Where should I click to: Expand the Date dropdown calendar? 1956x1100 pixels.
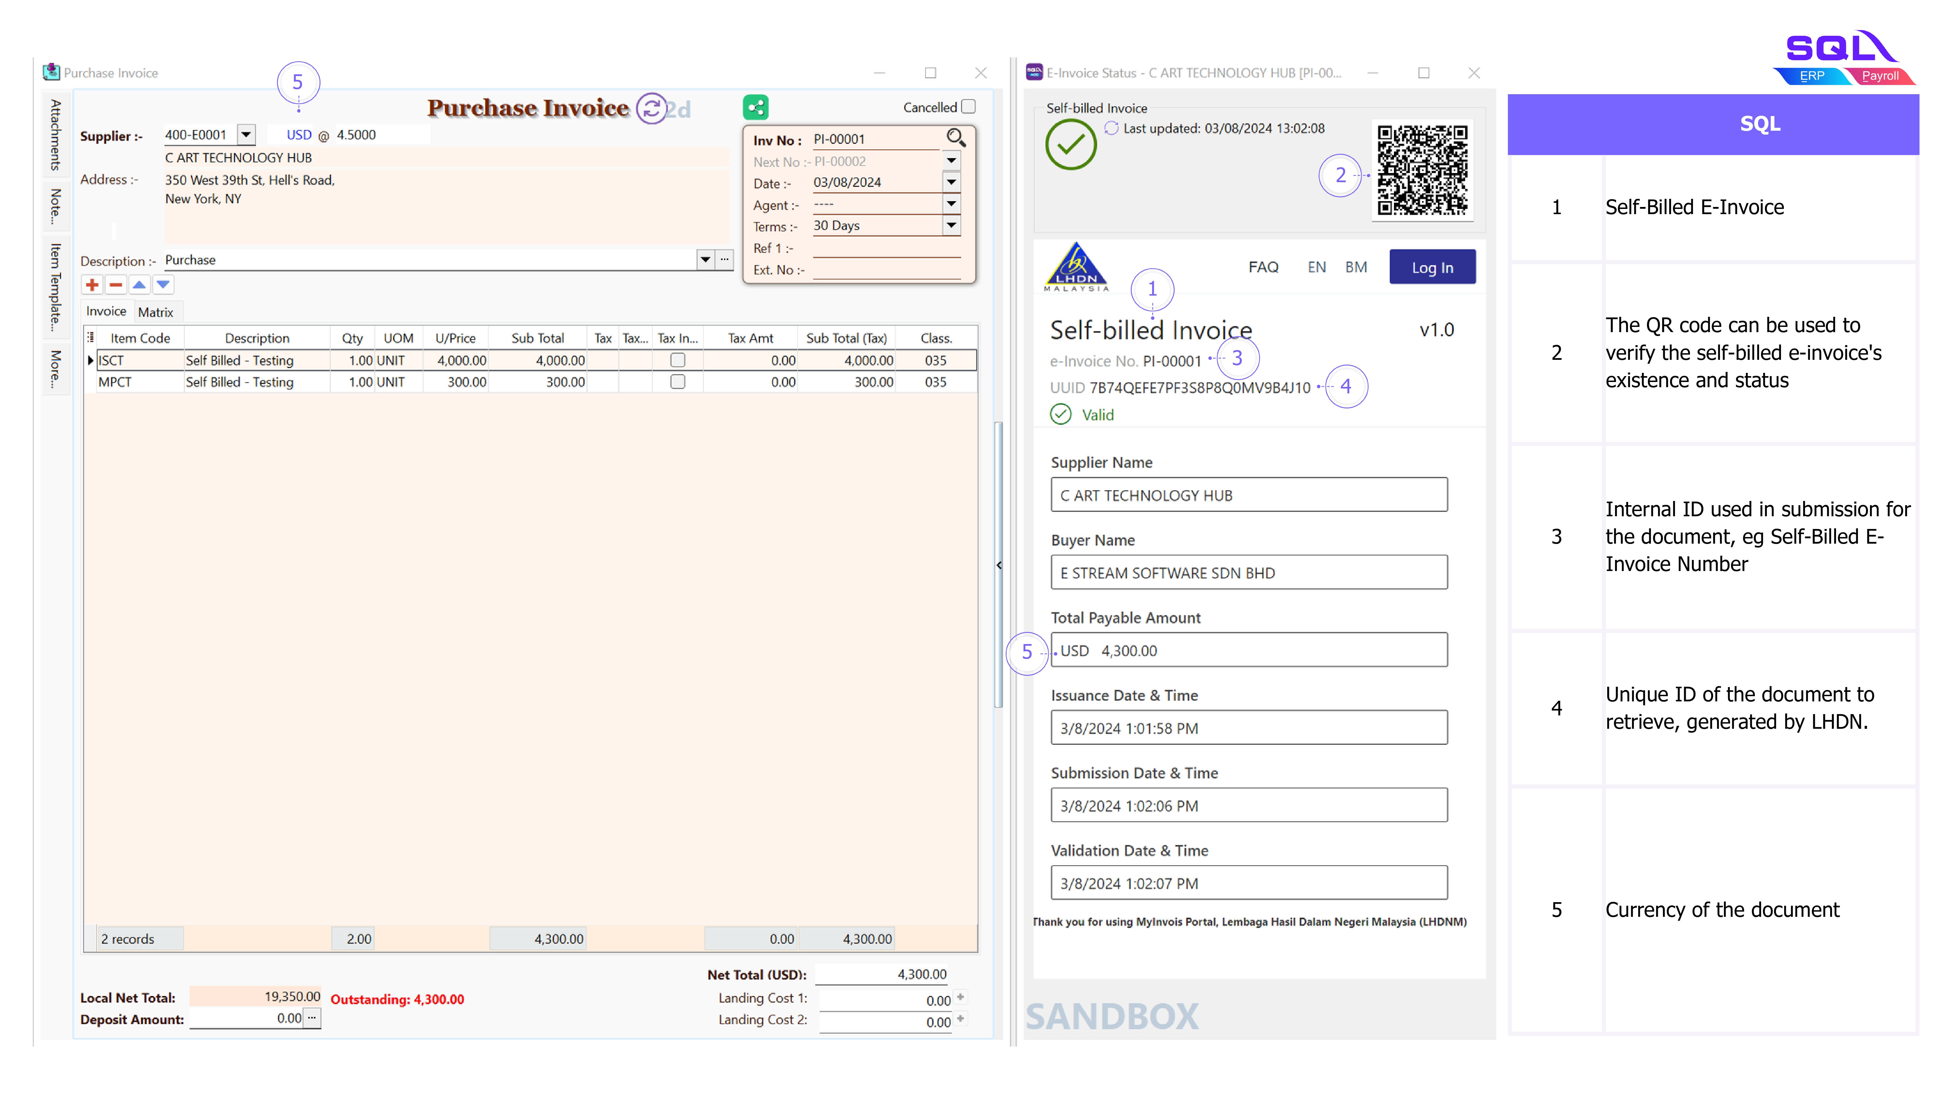coord(951,182)
